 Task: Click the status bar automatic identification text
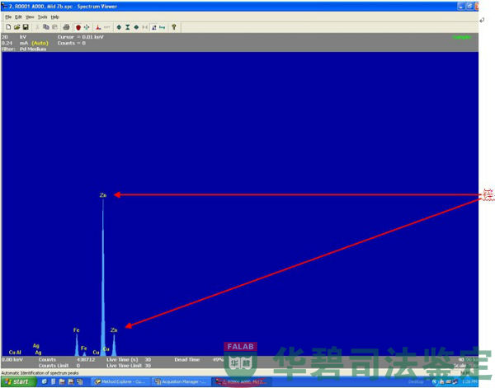click(x=40, y=373)
